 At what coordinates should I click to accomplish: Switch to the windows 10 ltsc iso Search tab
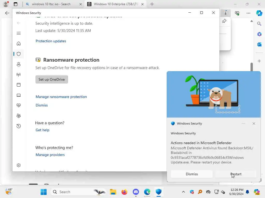pos(51,4)
